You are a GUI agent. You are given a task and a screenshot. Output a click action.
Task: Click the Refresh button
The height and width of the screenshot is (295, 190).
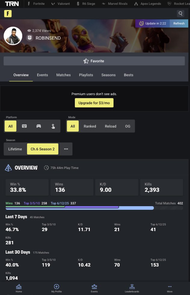click(179, 23)
